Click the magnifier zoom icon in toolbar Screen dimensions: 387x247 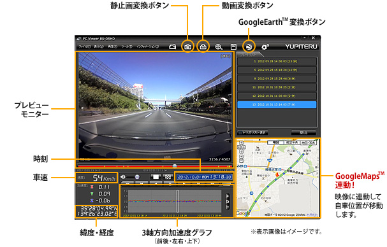coord(219,46)
